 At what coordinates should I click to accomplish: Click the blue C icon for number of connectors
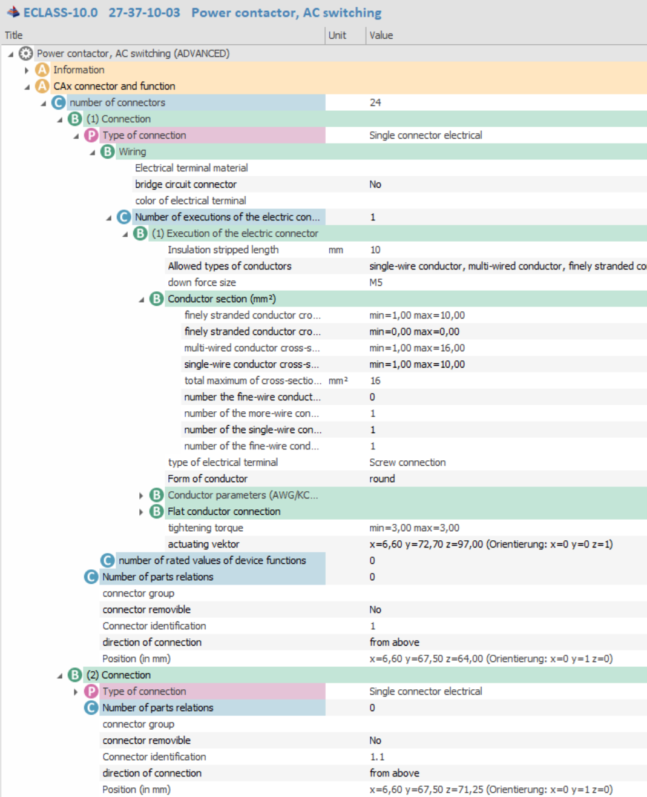(58, 102)
